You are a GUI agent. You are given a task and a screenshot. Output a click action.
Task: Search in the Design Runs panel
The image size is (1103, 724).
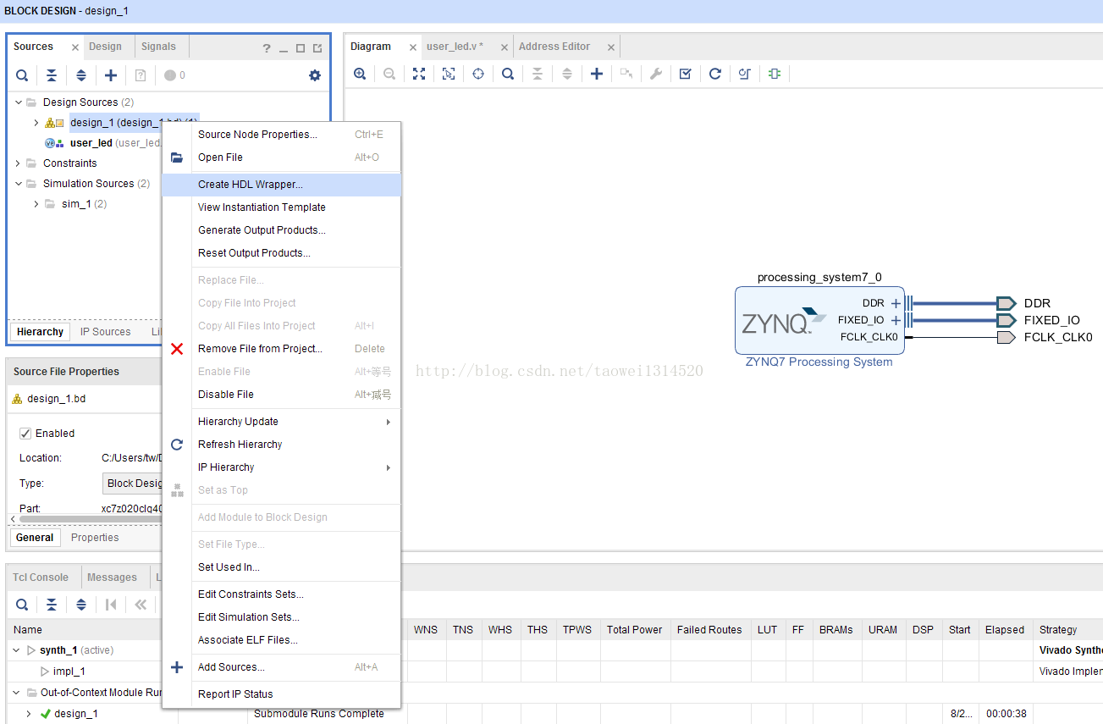22,605
